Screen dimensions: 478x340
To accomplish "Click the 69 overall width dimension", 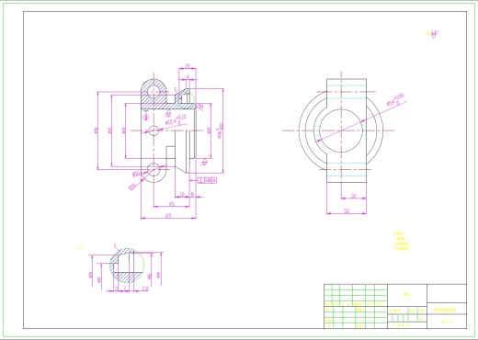I will coord(168,215).
